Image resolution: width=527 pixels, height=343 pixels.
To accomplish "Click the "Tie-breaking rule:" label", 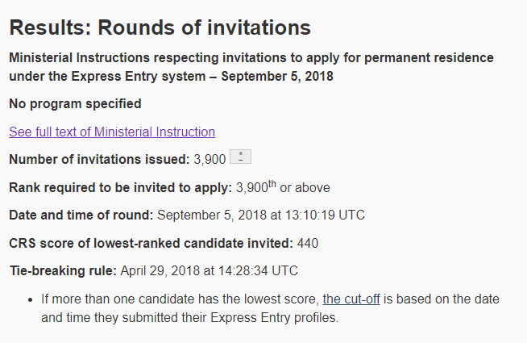I will point(63,270).
